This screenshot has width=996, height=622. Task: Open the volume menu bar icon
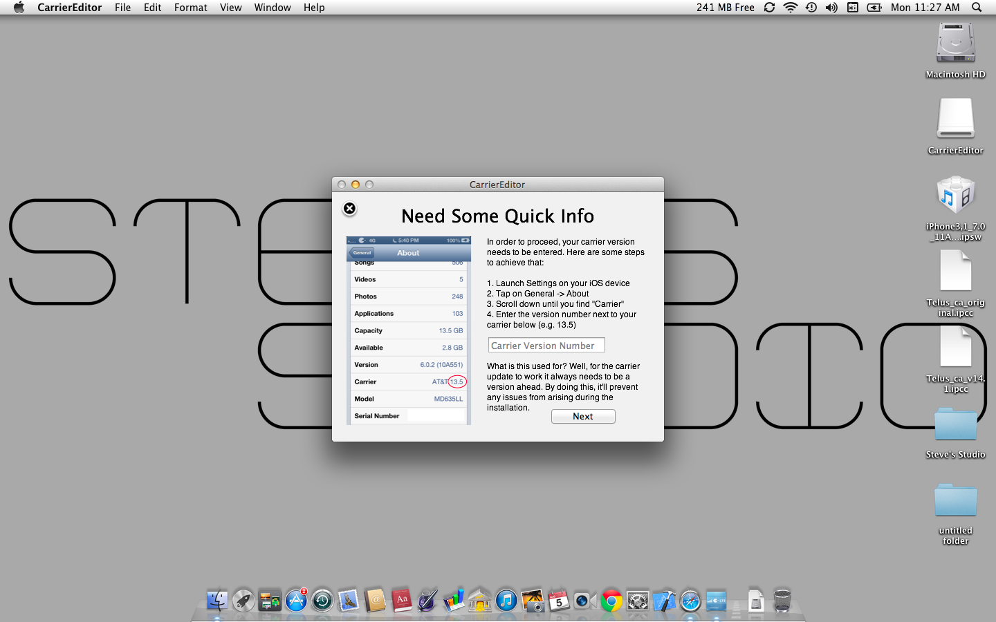point(832,8)
